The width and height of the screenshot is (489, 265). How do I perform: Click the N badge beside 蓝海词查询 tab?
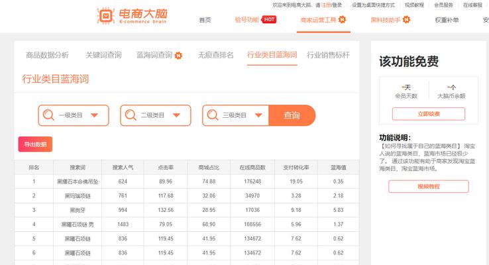[x=178, y=56]
